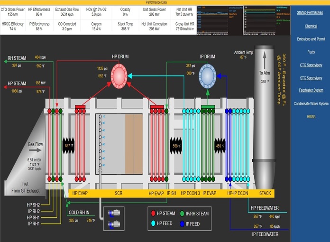This screenshot has width=330, height=242.
Task: Click the Exhaust Gas Flow 3631 kpph value
Action: pos(67,14)
